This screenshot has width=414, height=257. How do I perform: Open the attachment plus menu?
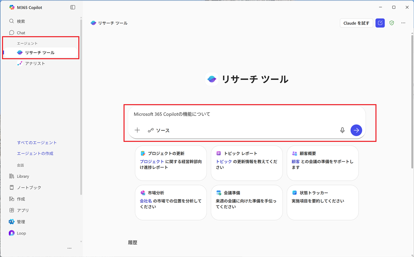tap(137, 130)
